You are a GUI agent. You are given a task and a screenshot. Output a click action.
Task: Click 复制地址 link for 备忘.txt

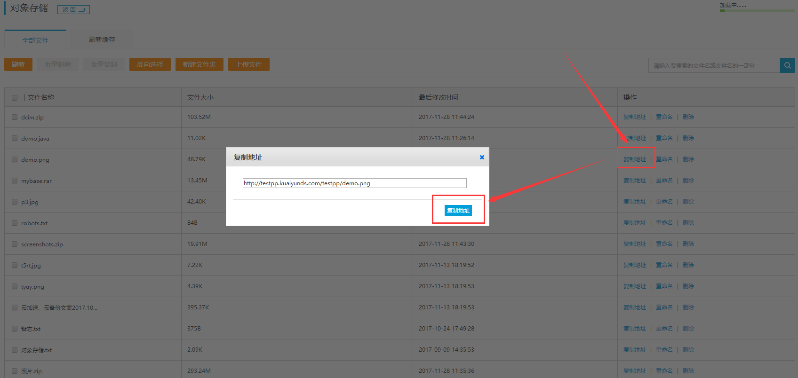click(x=634, y=329)
